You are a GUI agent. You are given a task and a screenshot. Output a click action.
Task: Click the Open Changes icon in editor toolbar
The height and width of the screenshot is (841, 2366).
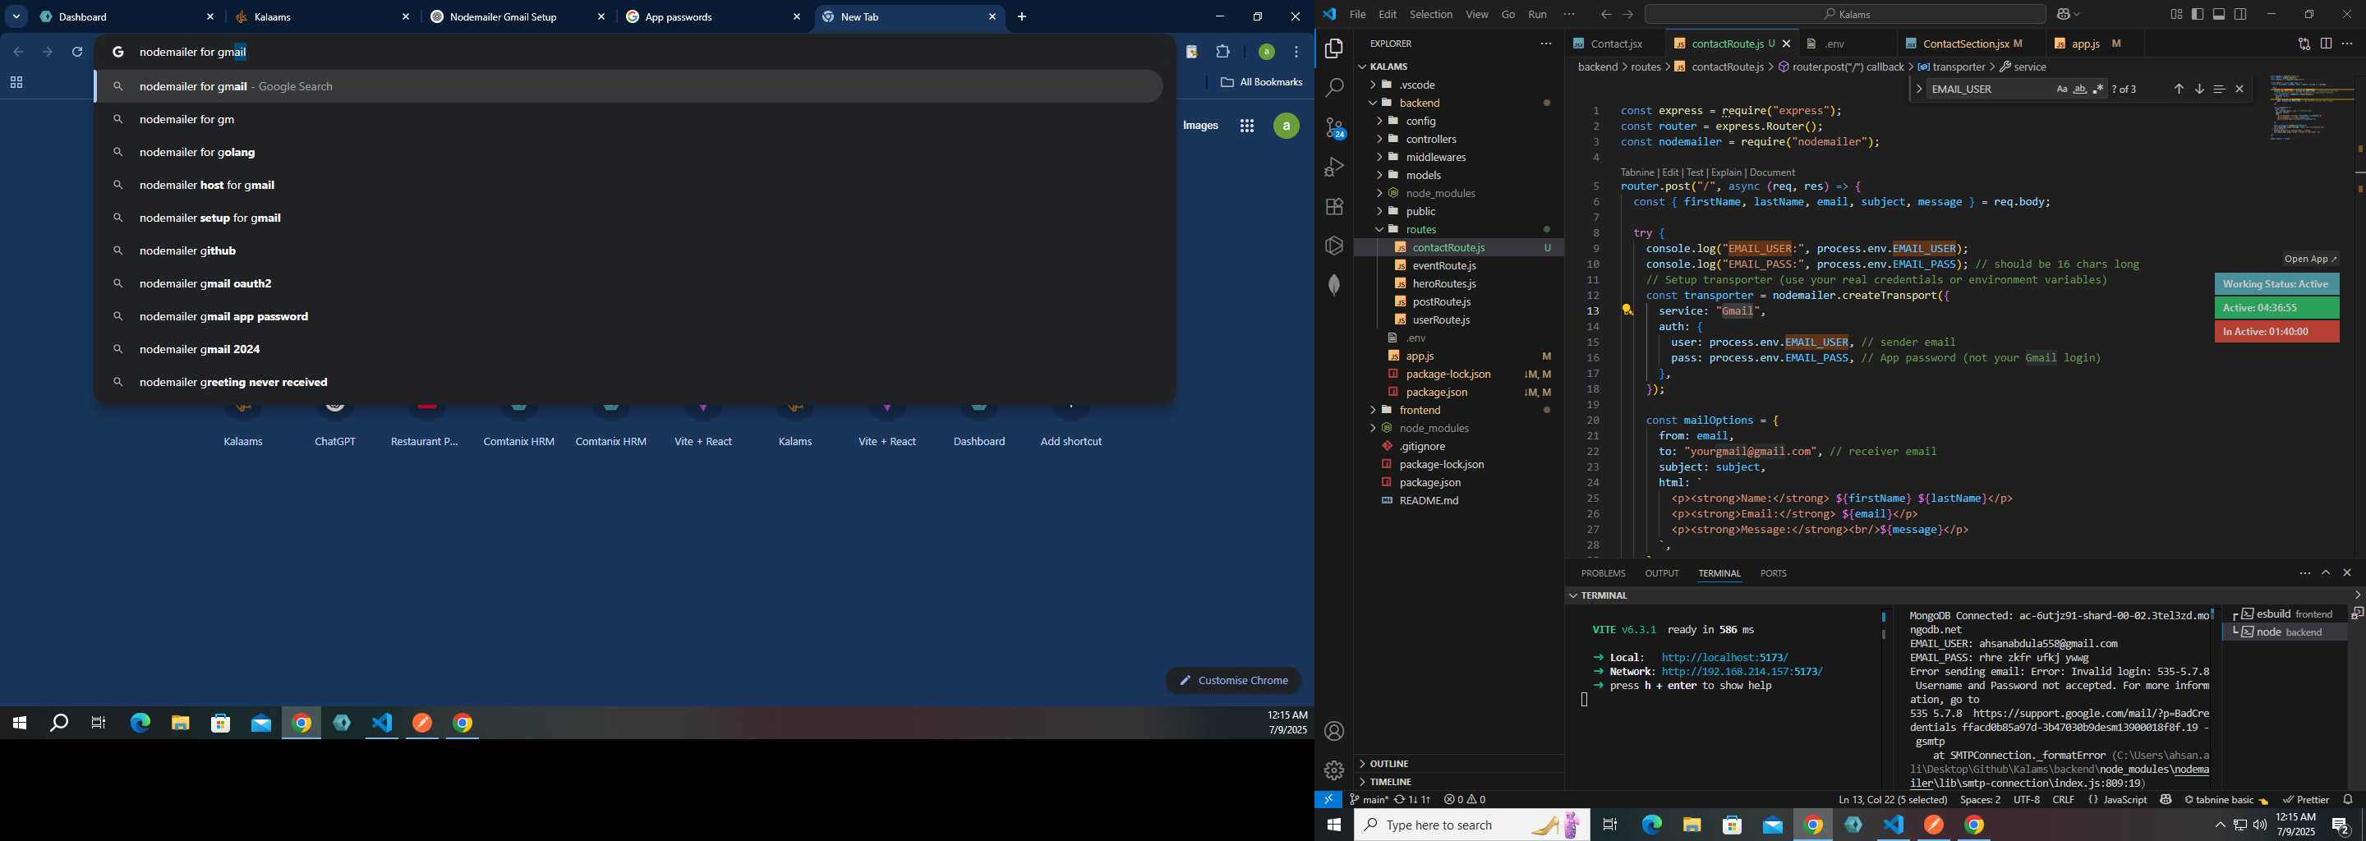(x=2304, y=44)
